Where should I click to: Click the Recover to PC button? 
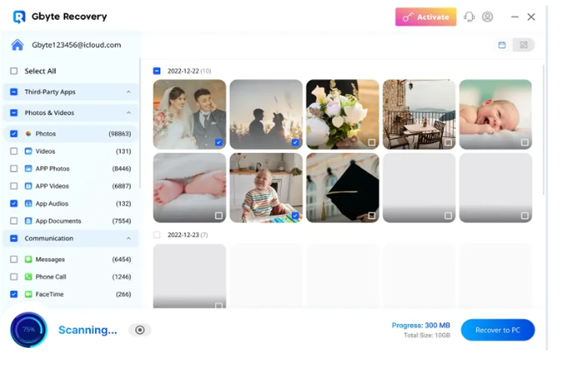[498, 330]
